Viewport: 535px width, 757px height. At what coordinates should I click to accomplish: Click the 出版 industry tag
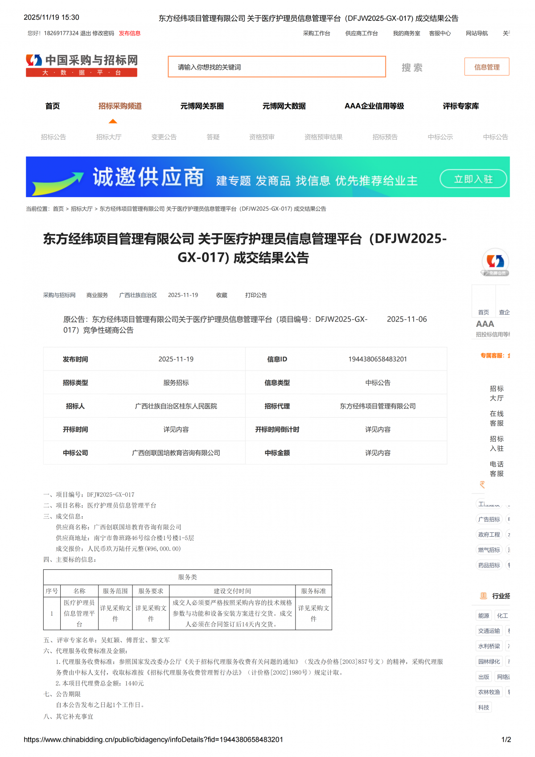point(484,677)
